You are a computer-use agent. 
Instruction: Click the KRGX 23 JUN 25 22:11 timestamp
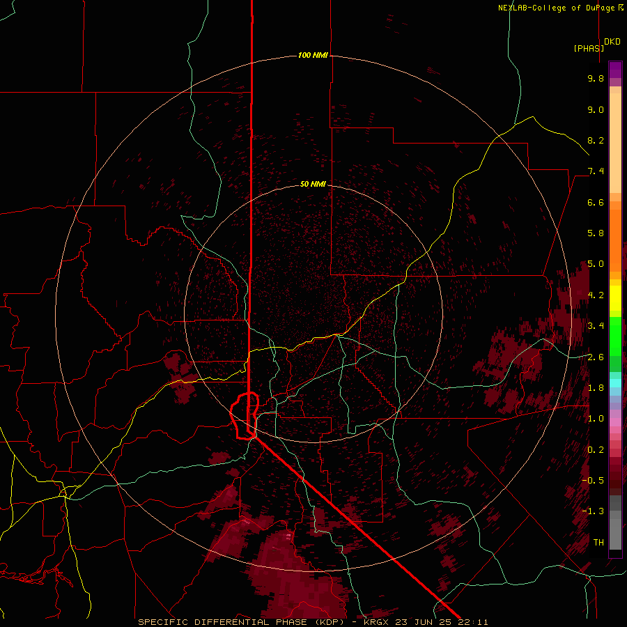tap(426, 622)
